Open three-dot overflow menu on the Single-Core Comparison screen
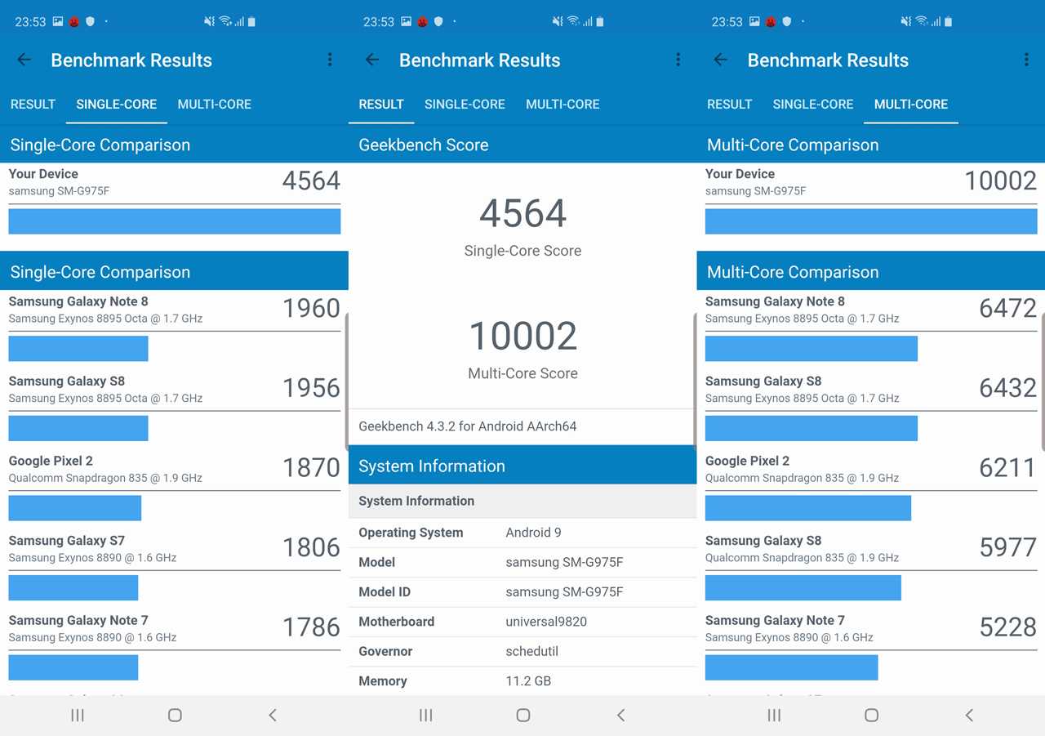 point(330,60)
